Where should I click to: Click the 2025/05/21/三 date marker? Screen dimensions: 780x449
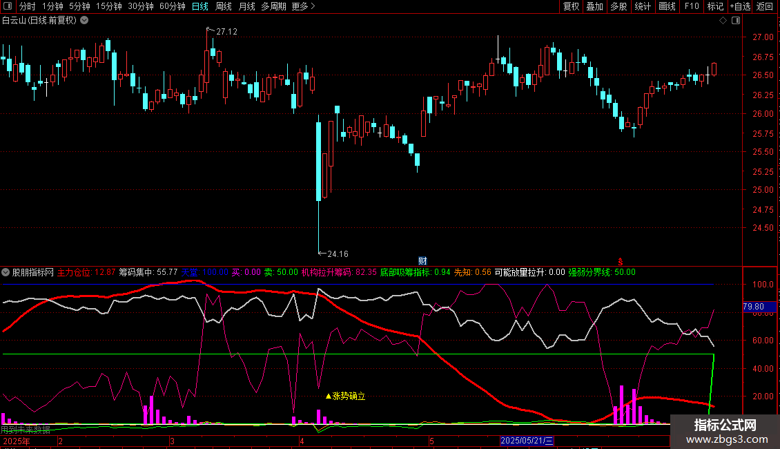pos(527,441)
